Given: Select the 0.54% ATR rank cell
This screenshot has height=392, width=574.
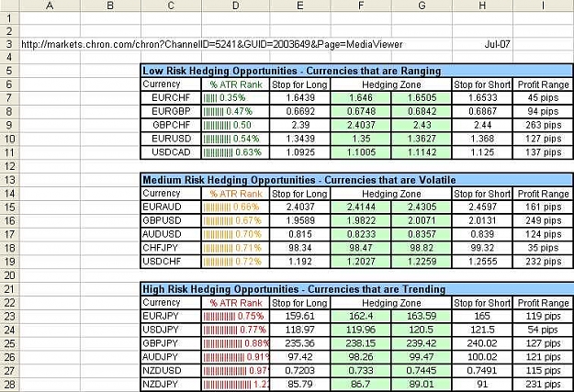Looking at the screenshot, I should pos(235,139).
